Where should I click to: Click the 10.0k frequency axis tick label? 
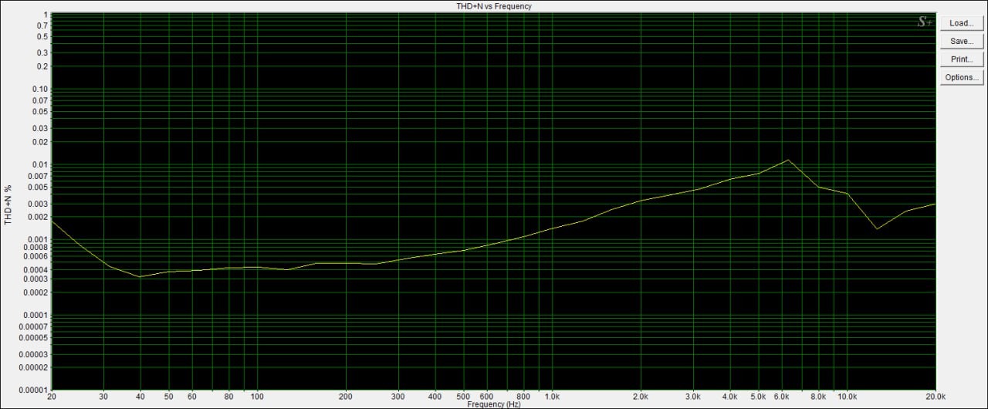847,396
